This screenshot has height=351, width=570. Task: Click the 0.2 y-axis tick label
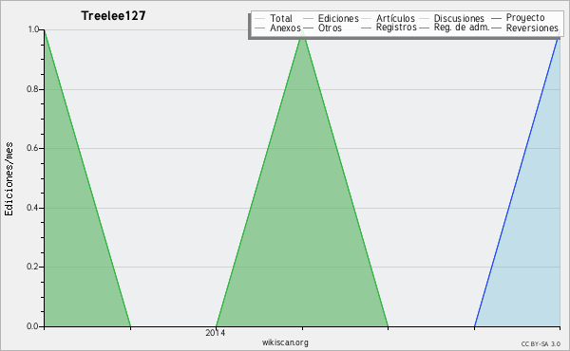tap(33, 267)
